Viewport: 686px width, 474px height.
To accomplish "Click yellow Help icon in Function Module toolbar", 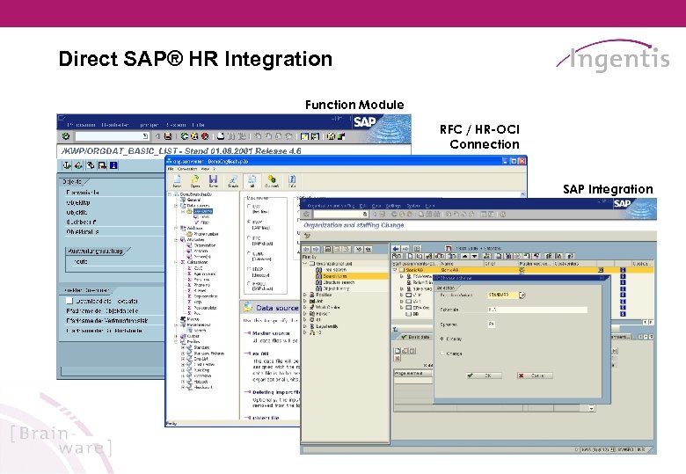I will (331, 136).
